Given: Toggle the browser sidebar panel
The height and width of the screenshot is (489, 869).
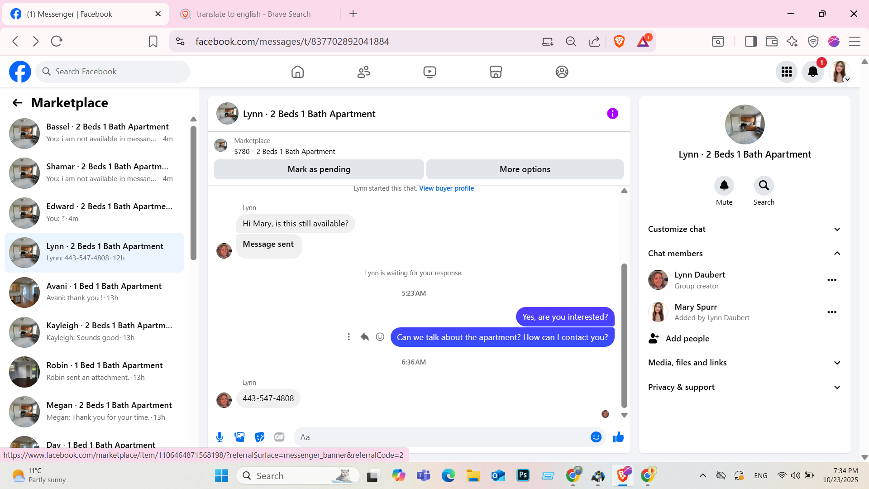Looking at the screenshot, I should click(x=750, y=41).
